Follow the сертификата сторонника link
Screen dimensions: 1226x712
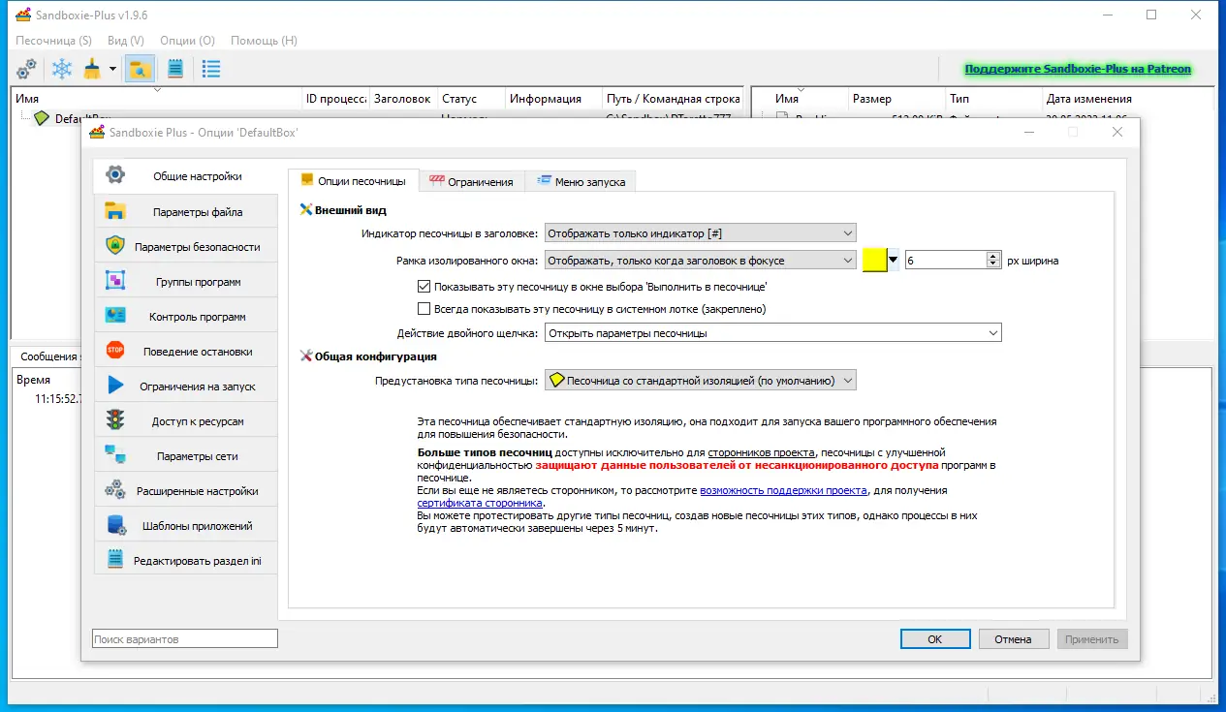pos(479,503)
